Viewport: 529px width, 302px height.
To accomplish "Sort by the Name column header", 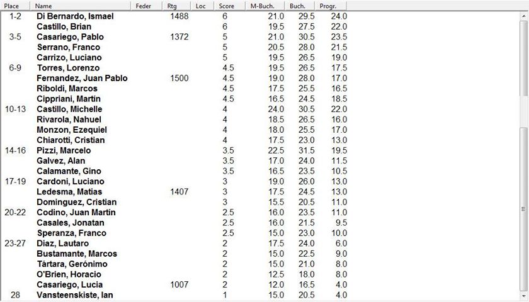I will pyautogui.click(x=81, y=6).
